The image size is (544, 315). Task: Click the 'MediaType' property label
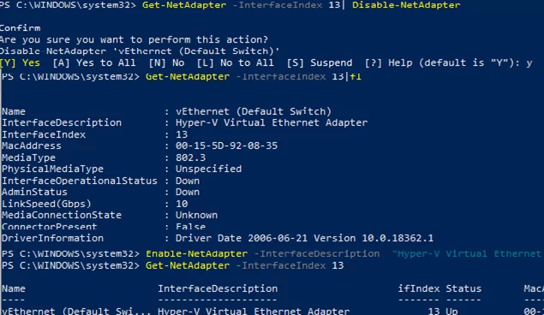(28, 157)
